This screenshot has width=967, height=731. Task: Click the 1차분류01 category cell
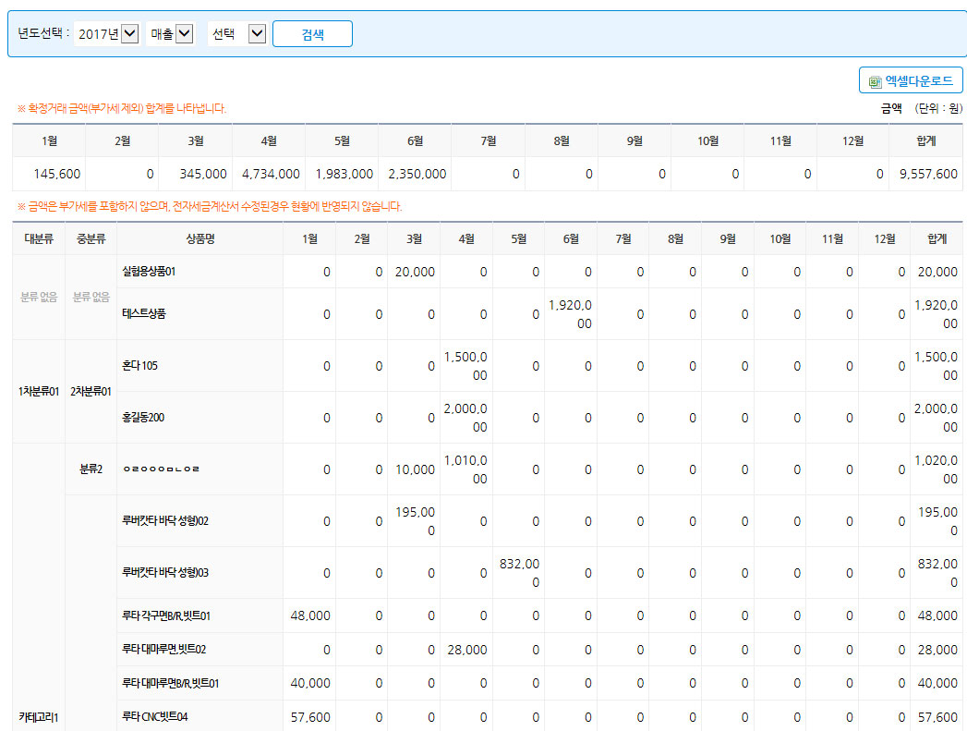pos(39,392)
